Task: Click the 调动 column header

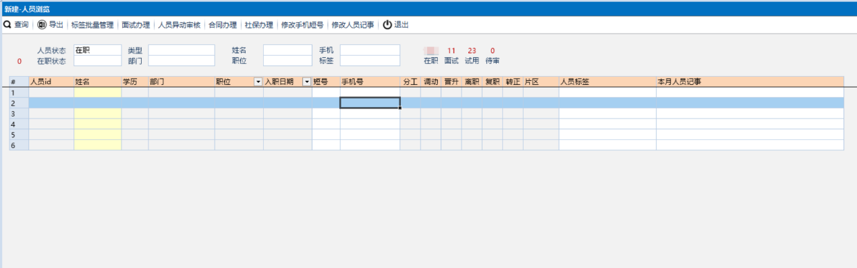Action: pos(431,81)
